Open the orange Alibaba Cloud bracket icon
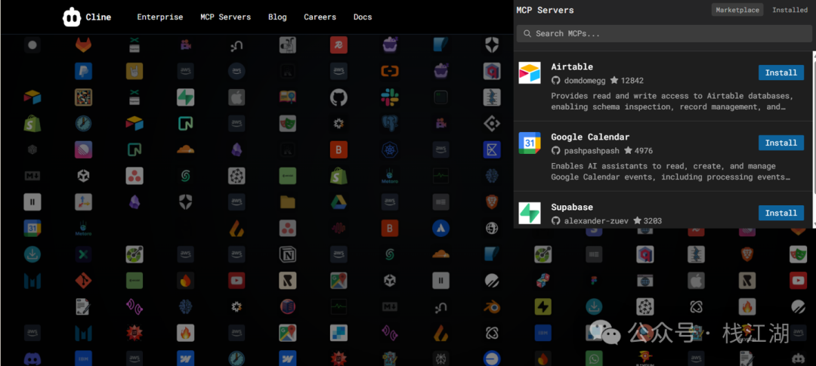 pos(389,71)
